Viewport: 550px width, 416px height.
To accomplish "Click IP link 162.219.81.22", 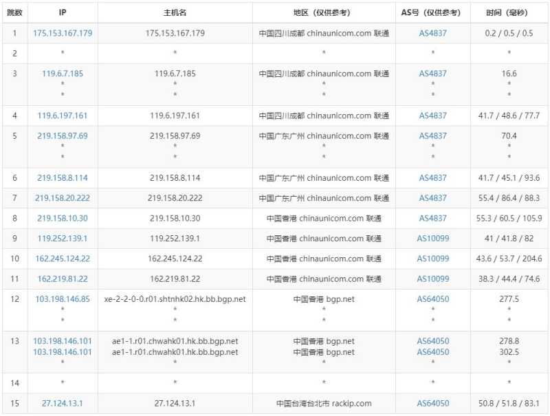I will click(63, 278).
